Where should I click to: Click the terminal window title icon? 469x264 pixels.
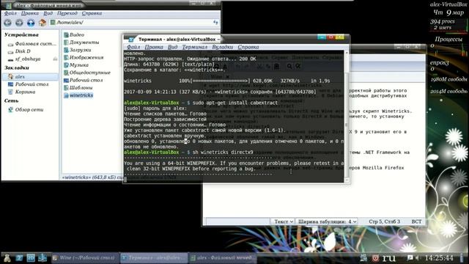click(131, 40)
